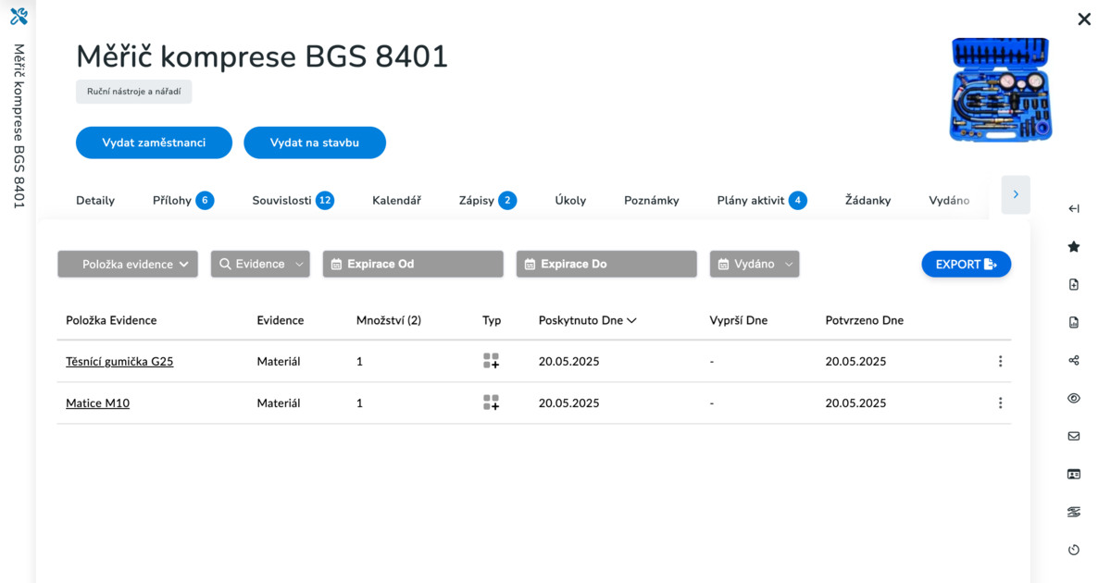Click the Vydat zaměstnanci button
The height and width of the screenshot is (583, 1111).
154,143
